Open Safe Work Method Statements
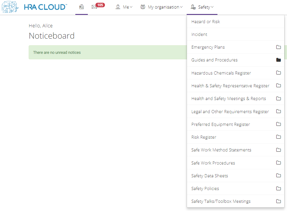 point(235,150)
